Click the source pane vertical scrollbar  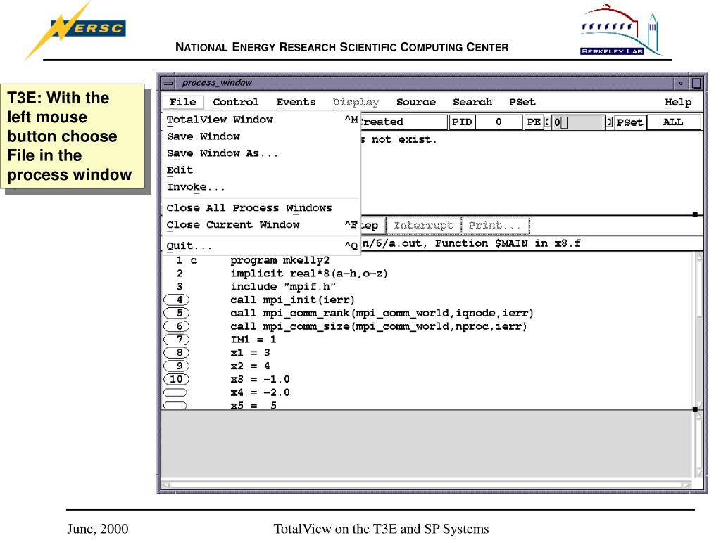(699, 330)
